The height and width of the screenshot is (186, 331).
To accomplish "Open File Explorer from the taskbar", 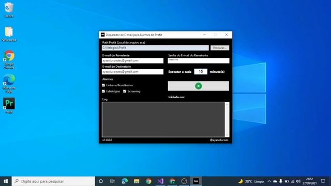I will pyautogui.click(x=137, y=181).
